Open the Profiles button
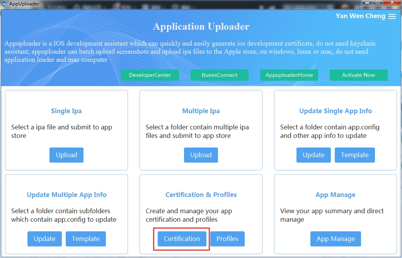Viewport: 402px width, 258px height. pos(227,239)
